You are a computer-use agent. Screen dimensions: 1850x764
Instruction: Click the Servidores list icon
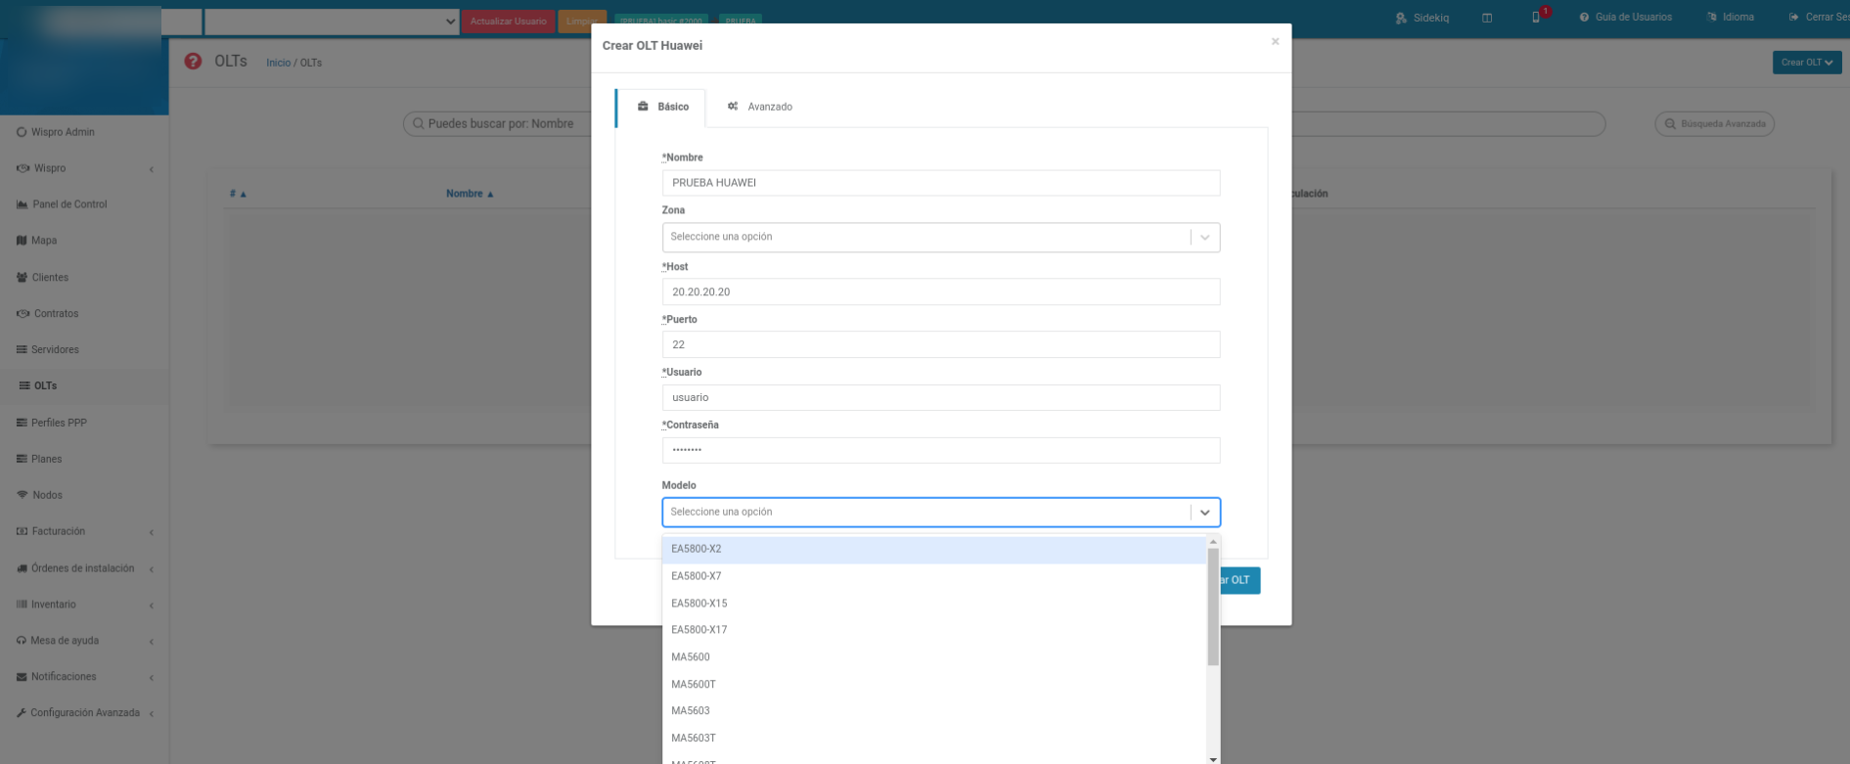[22, 350]
